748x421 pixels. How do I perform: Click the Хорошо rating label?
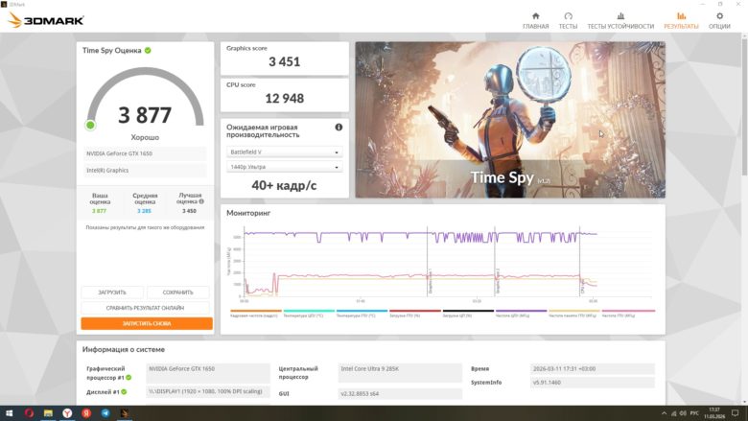[x=145, y=137]
